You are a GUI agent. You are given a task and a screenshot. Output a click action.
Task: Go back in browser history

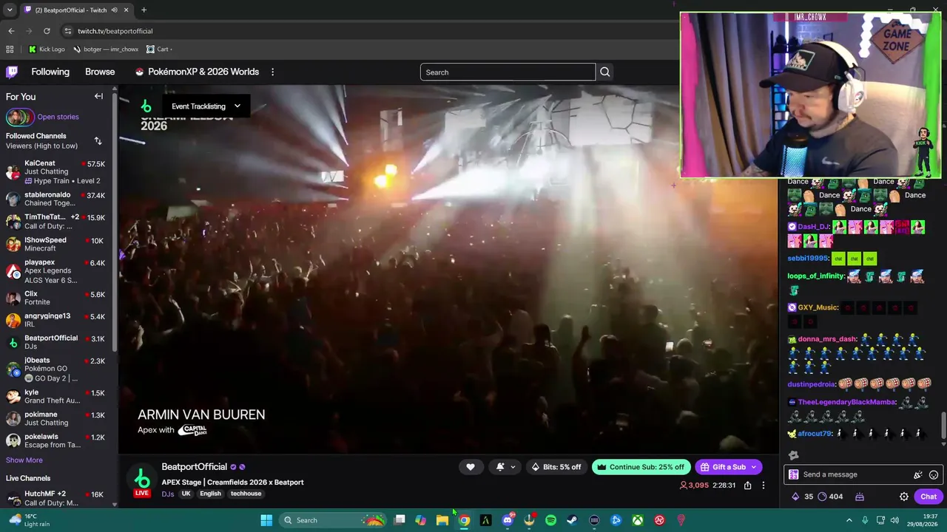tap(11, 31)
